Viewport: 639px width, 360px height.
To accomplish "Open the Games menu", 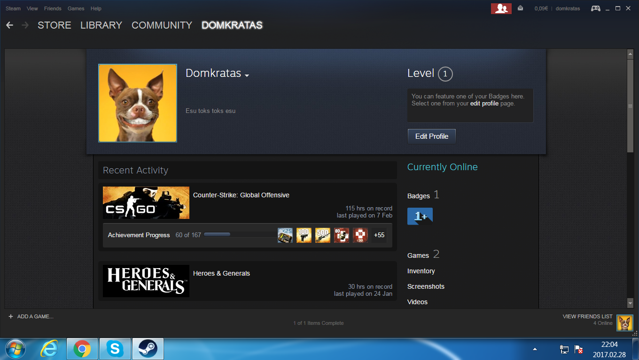I will pyautogui.click(x=76, y=8).
